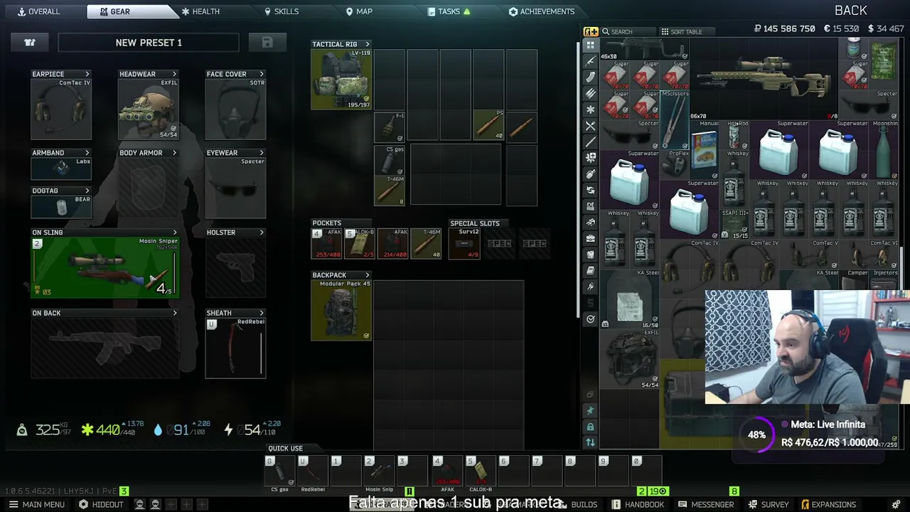Screen dimensions: 910x512
Task: Select the ComTac IV headset in Earpiece slot
Action: click(61, 109)
